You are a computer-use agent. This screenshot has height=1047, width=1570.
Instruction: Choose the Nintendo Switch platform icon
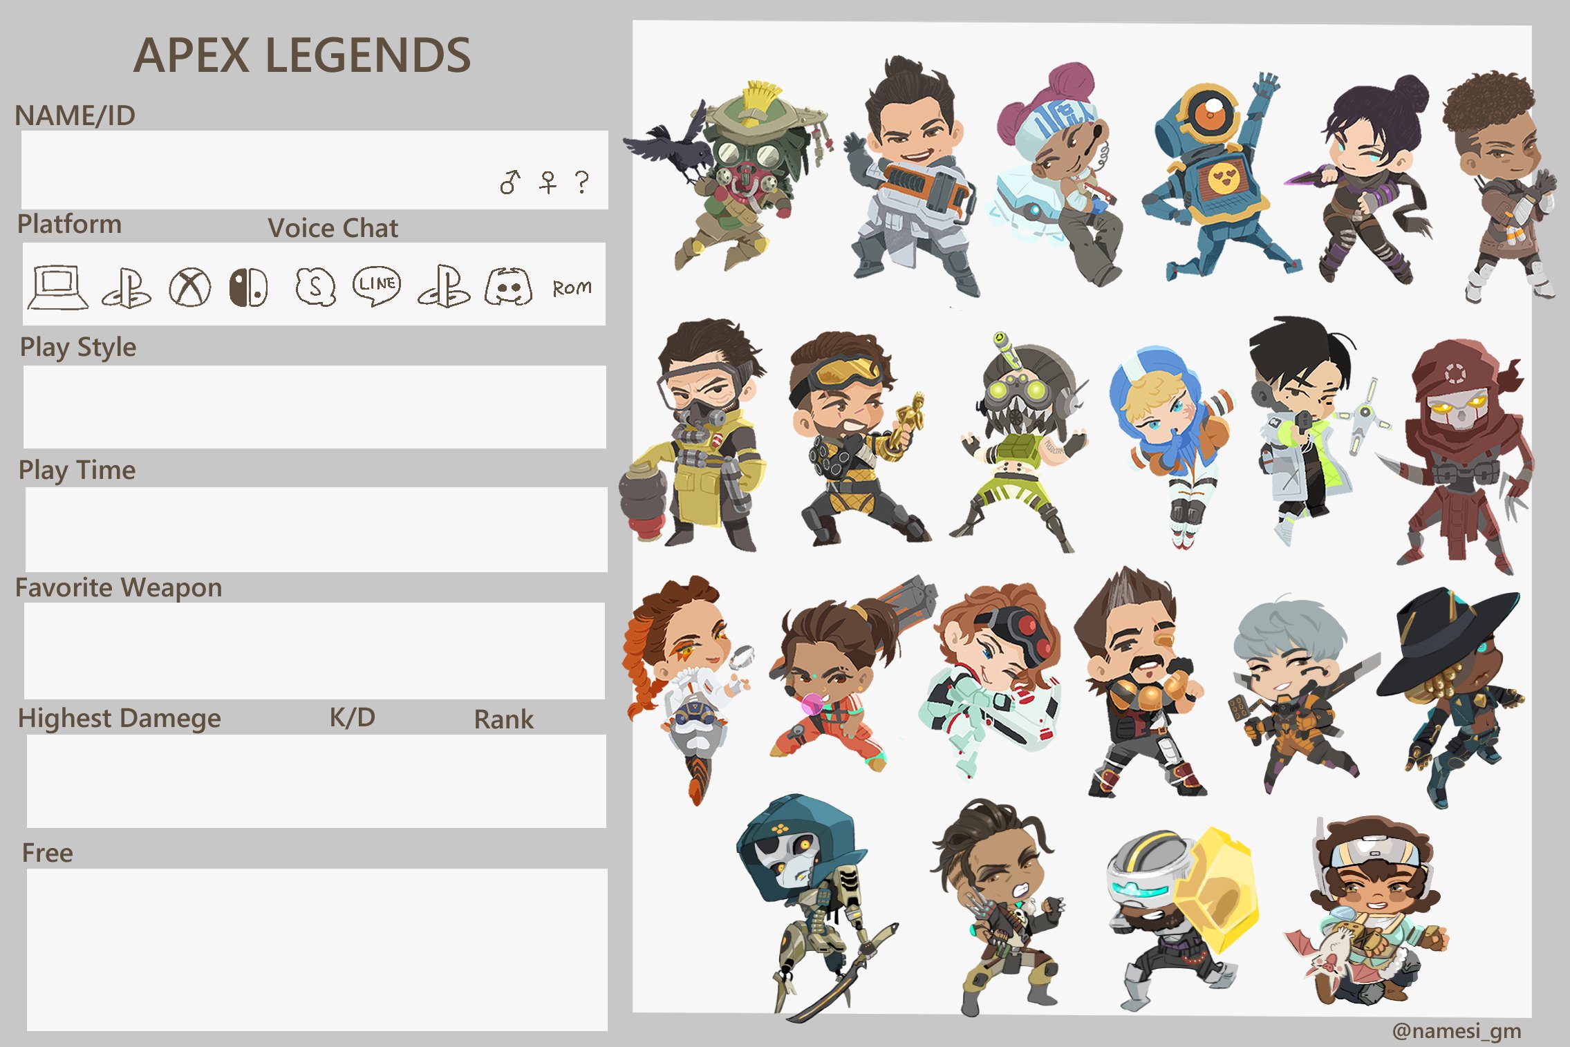click(248, 287)
